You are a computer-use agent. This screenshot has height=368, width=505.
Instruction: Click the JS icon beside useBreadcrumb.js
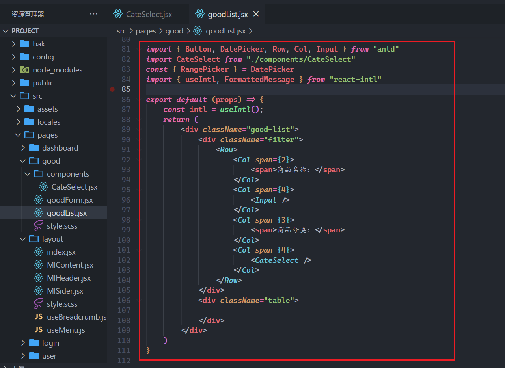coord(39,317)
